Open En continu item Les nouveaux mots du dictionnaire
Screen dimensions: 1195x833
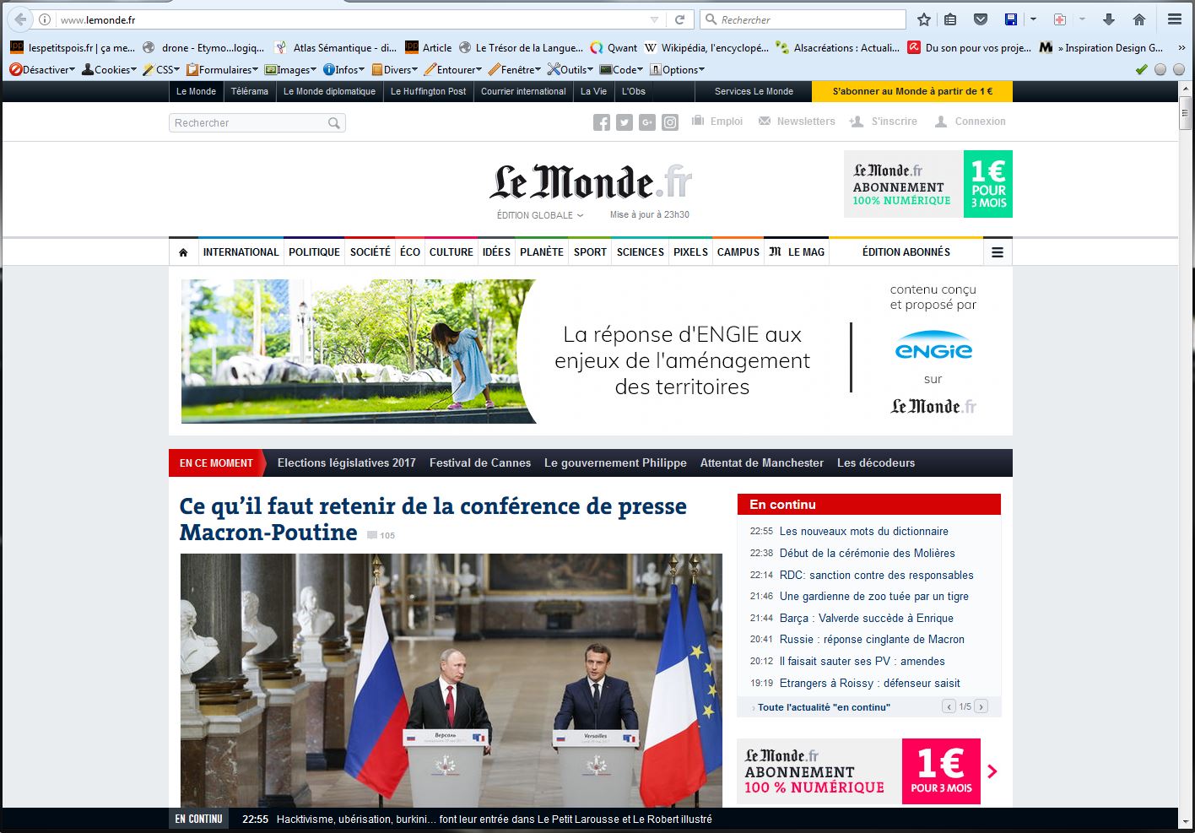(864, 531)
